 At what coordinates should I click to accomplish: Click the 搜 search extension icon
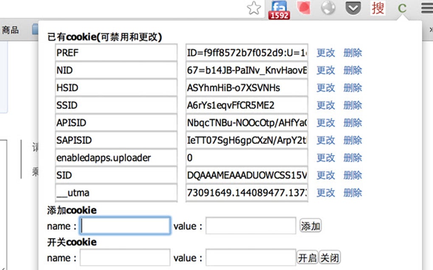point(377,8)
